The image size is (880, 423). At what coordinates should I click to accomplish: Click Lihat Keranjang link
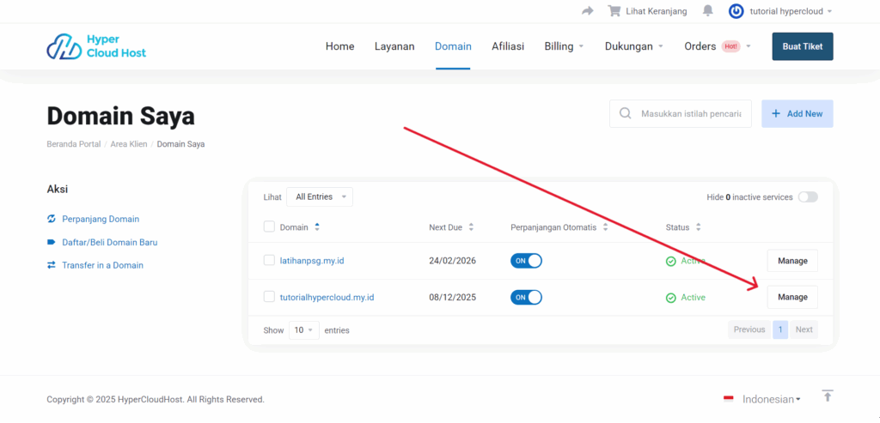(656, 11)
